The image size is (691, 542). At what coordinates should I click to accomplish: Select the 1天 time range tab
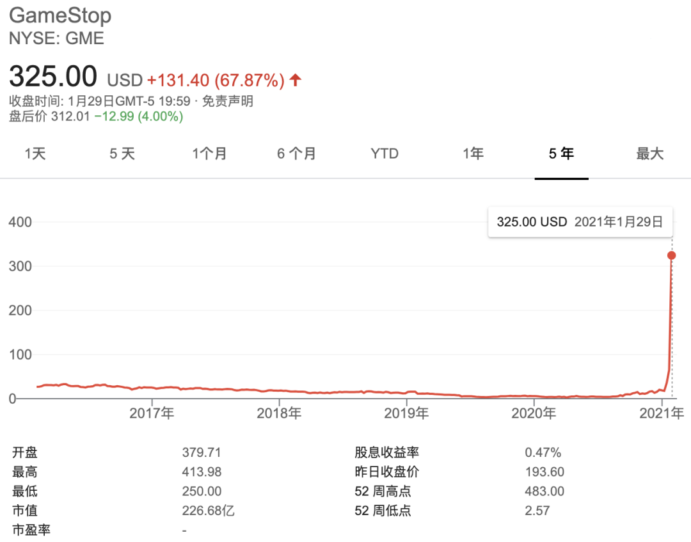[x=35, y=154]
